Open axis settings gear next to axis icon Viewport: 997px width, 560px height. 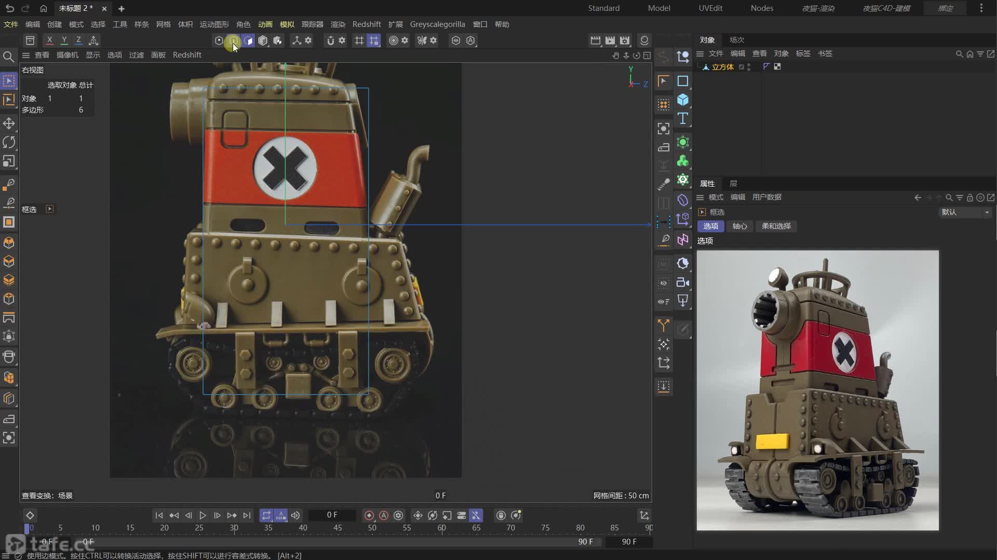[x=308, y=40]
